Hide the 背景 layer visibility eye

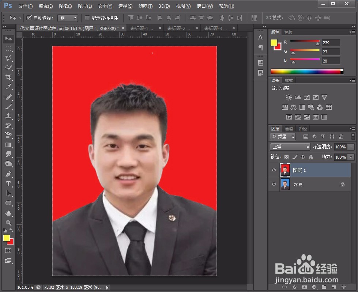coord(274,185)
